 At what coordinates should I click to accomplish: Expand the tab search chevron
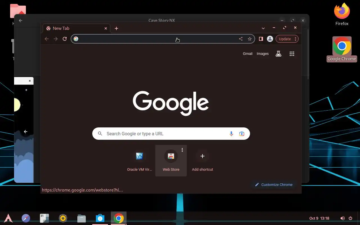263,28
